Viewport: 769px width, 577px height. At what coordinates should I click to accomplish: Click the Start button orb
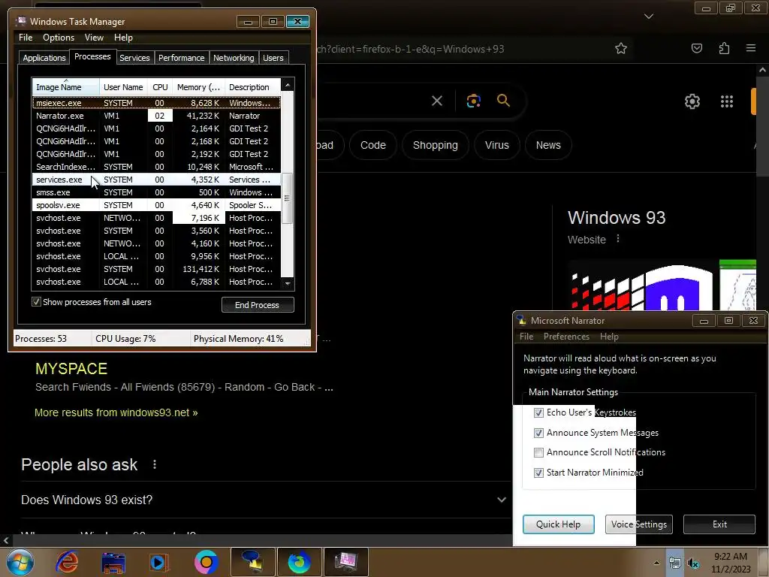pos(20,562)
